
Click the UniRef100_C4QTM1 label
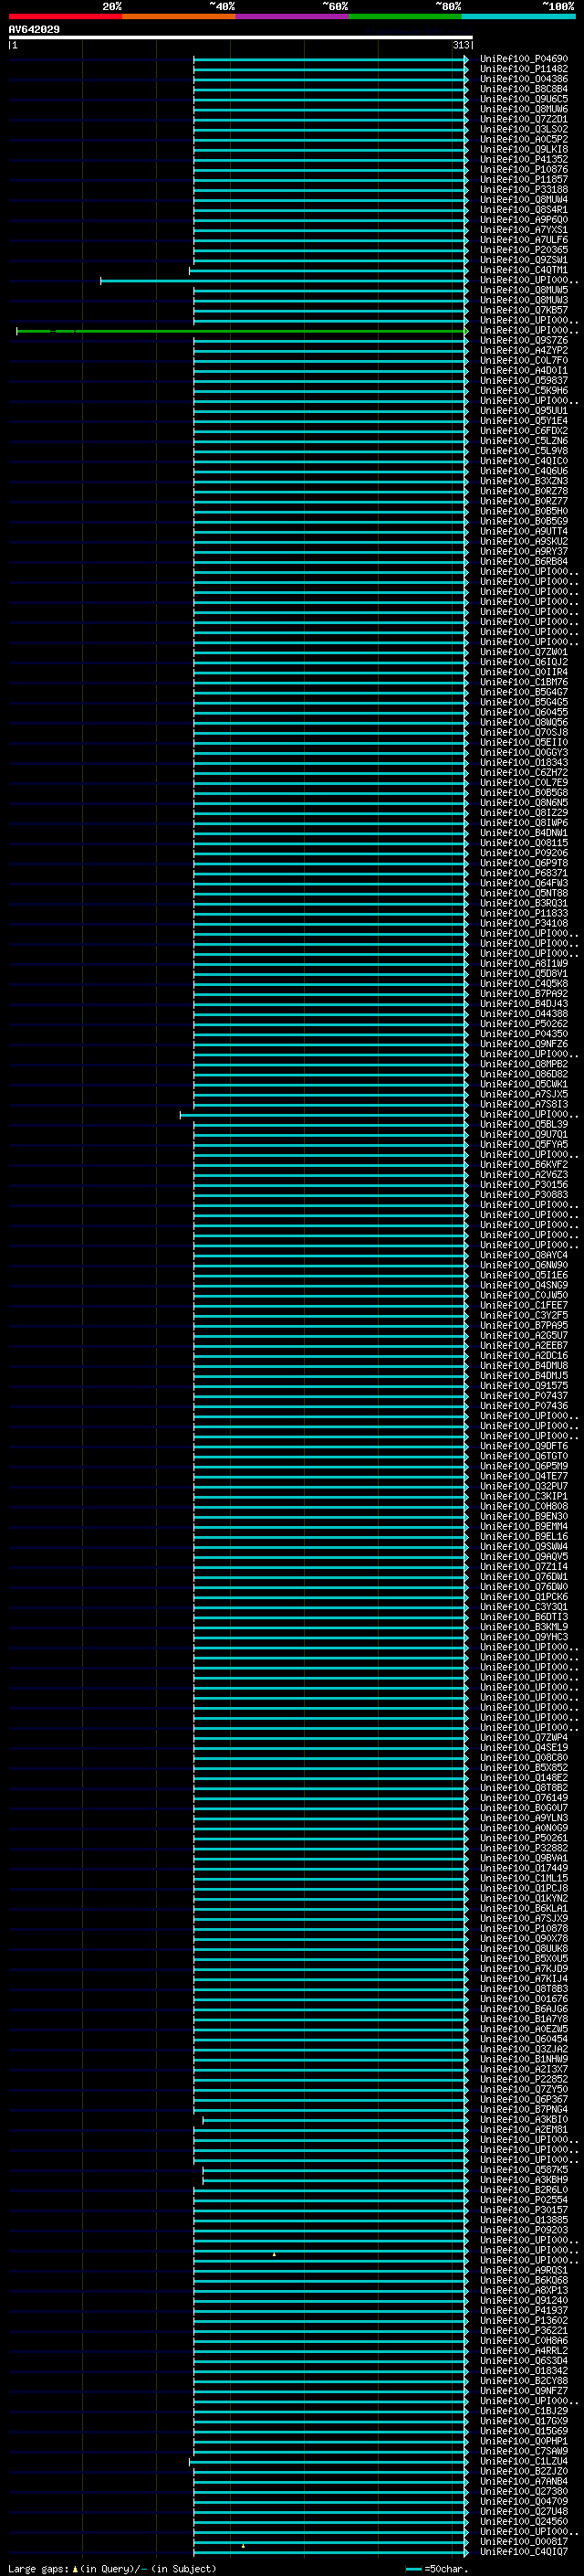pyautogui.click(x=523, y=270)
